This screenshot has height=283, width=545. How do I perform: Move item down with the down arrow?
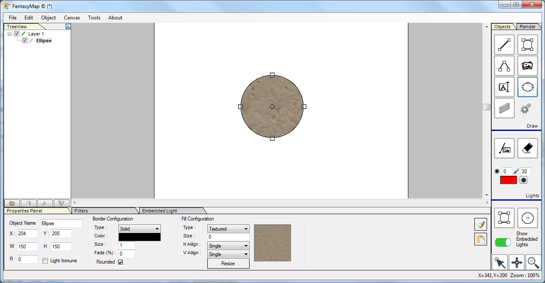click(61, 203)
